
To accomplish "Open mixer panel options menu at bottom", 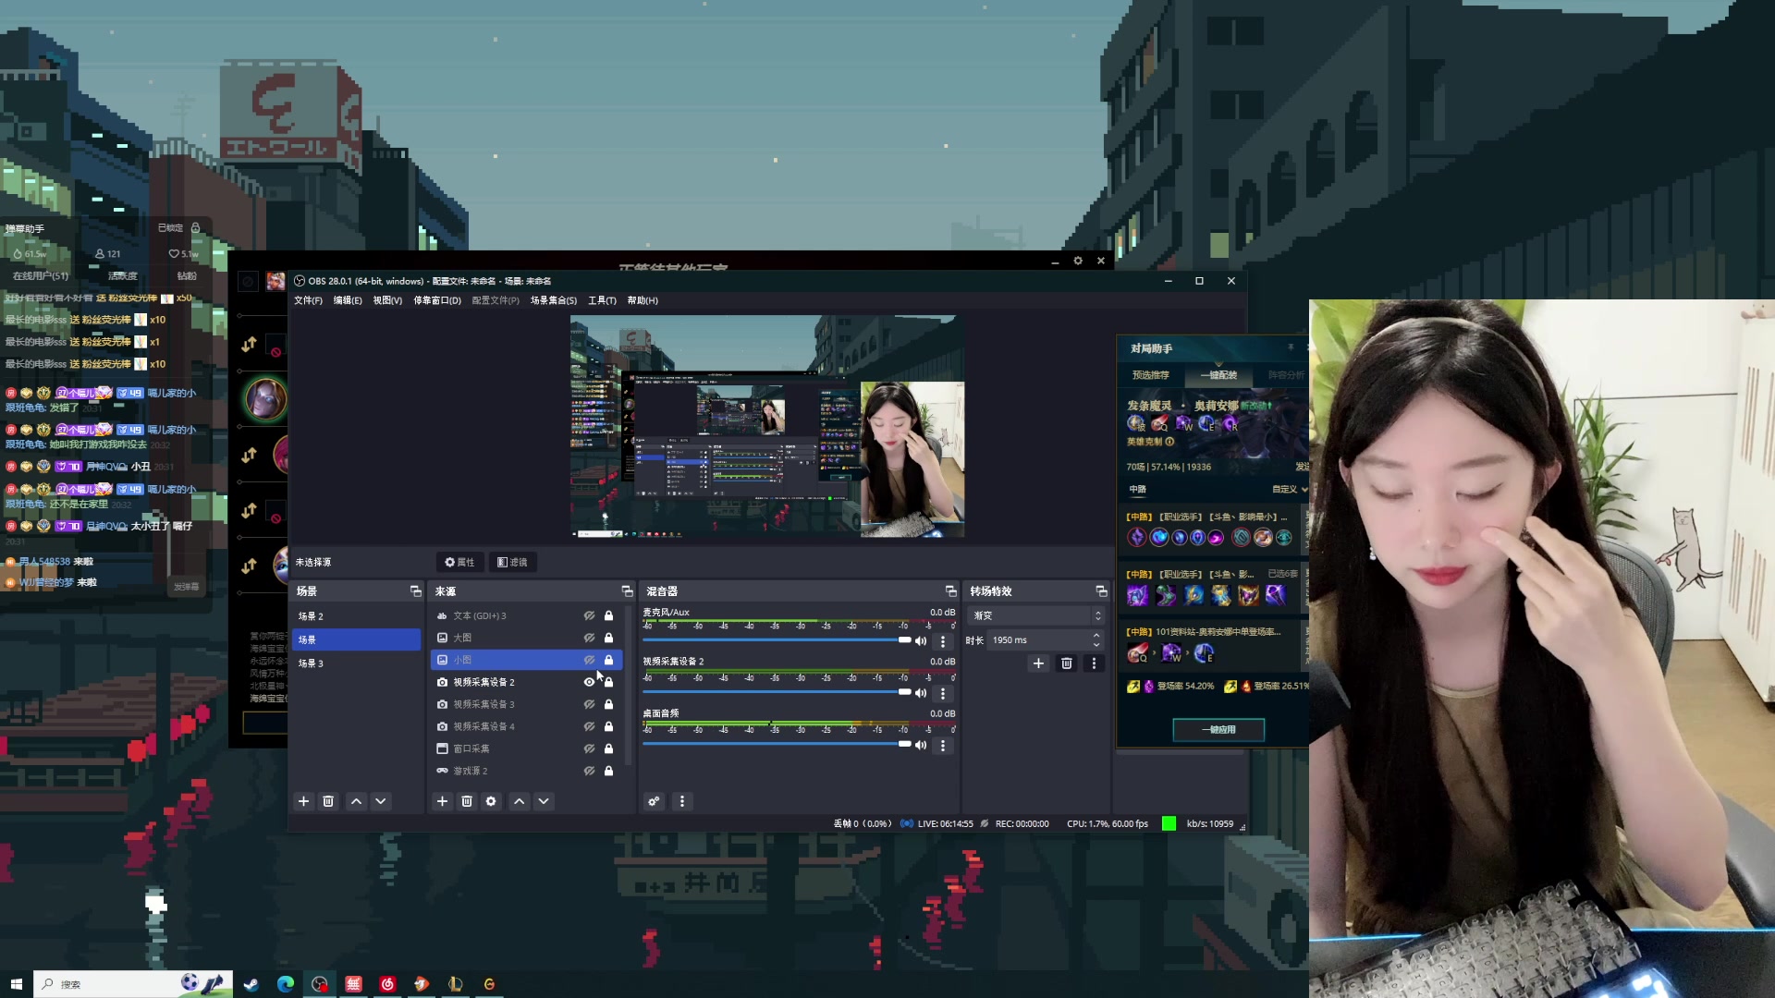I will click(682, 801).
